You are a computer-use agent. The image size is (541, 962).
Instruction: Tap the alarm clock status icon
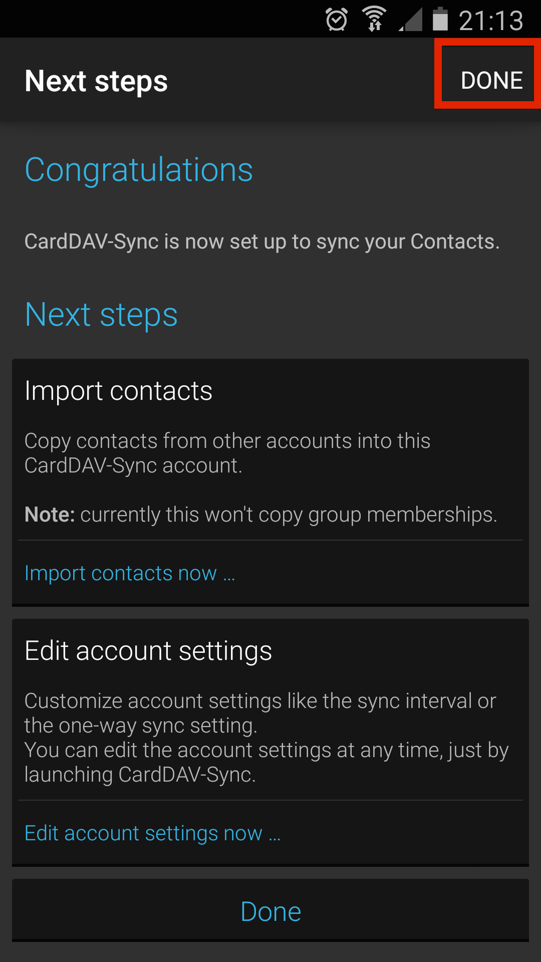[337, 20]
